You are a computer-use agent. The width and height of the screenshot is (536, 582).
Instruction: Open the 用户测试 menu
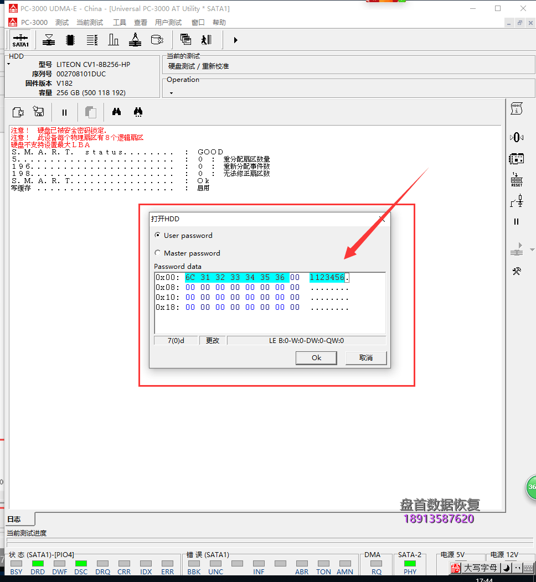pos(168,23)
